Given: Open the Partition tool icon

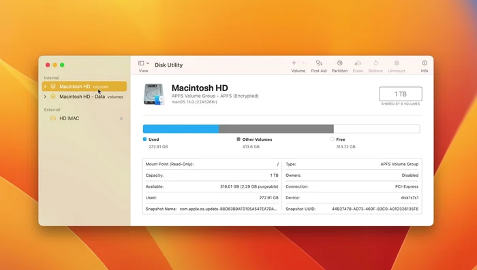Looking at the screenshot, I should click(x=339, y=63).
